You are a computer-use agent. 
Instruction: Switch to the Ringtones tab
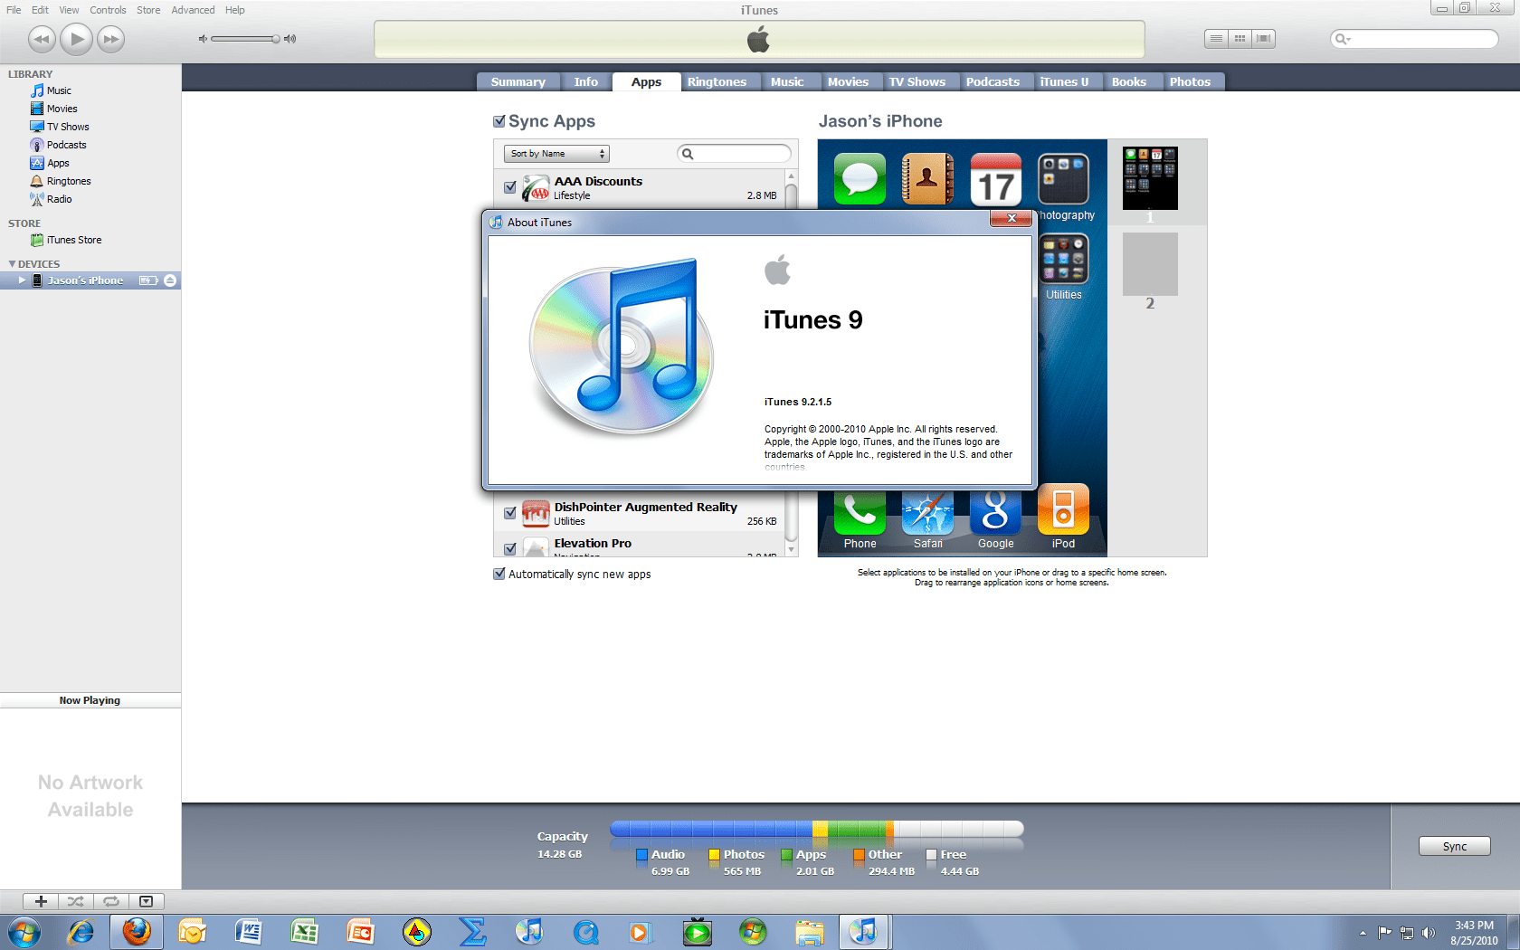pyautogui.click(x=717, y=81)
